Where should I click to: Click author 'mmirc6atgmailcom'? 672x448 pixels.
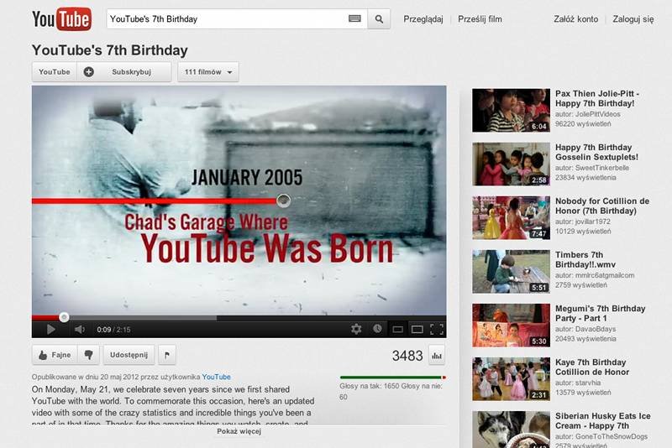point(604,275)
